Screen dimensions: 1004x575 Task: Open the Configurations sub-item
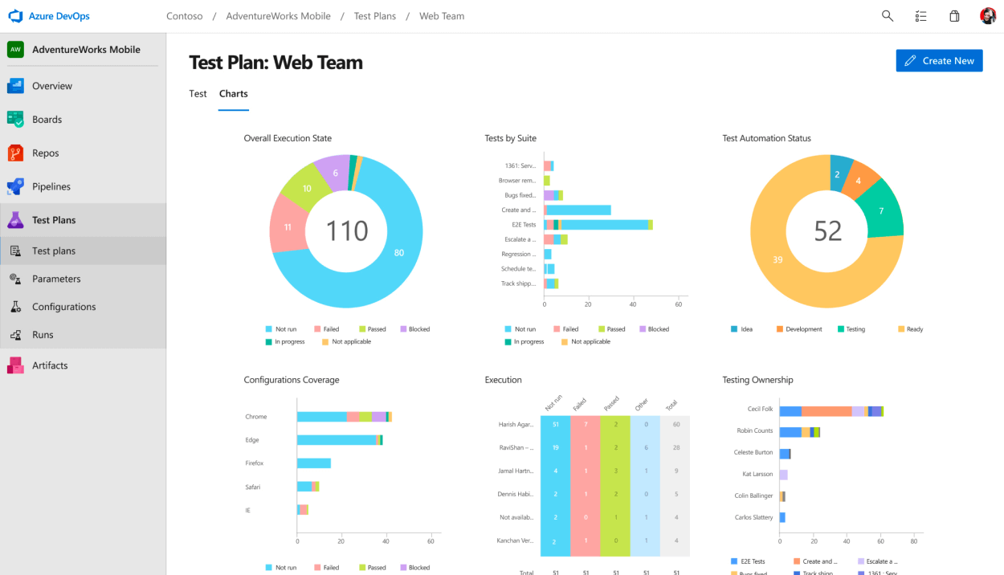click(63, 307)
